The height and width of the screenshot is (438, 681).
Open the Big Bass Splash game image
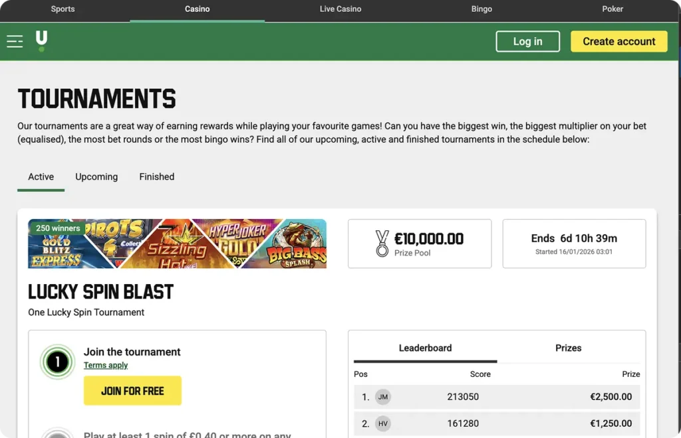pos(299,244)
